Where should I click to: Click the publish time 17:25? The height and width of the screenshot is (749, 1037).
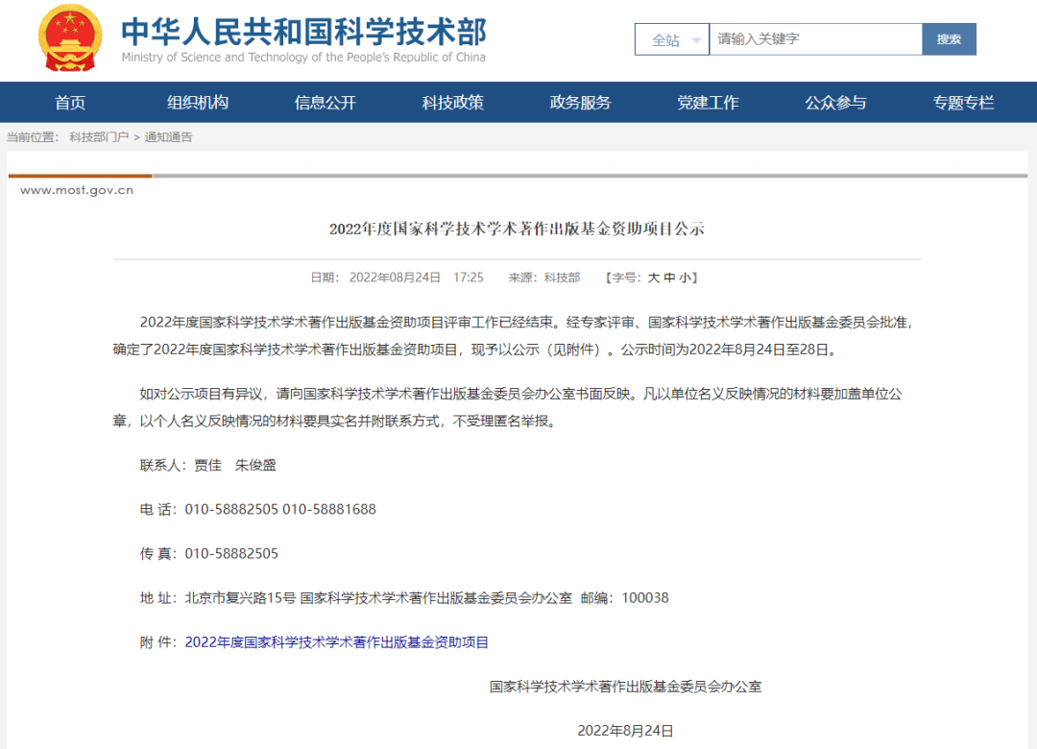(469, 278)
